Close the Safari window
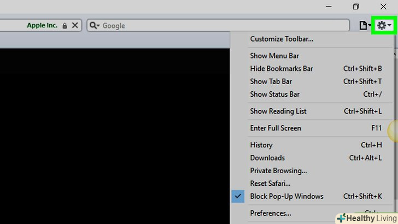Viewport: 398px width, 224px height. (383, 7)
